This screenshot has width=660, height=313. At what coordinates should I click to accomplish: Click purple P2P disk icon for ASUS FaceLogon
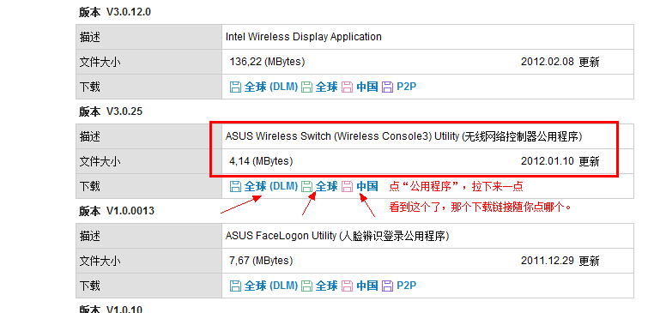pyautogui.click(x=387, y=286)
